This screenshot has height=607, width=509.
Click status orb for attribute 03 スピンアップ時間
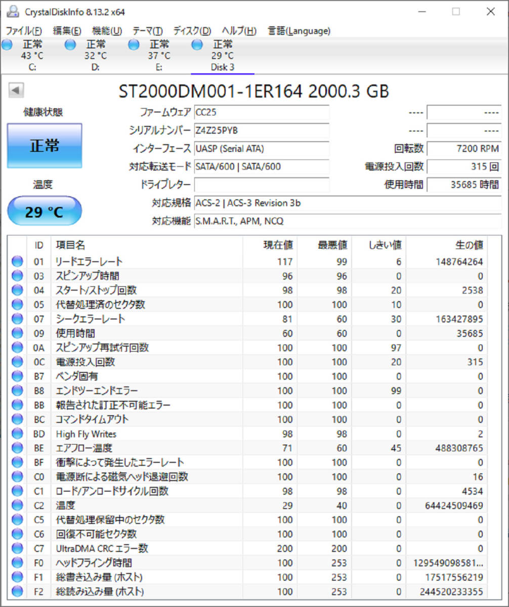pyautogui.click(x=17, y=276)
